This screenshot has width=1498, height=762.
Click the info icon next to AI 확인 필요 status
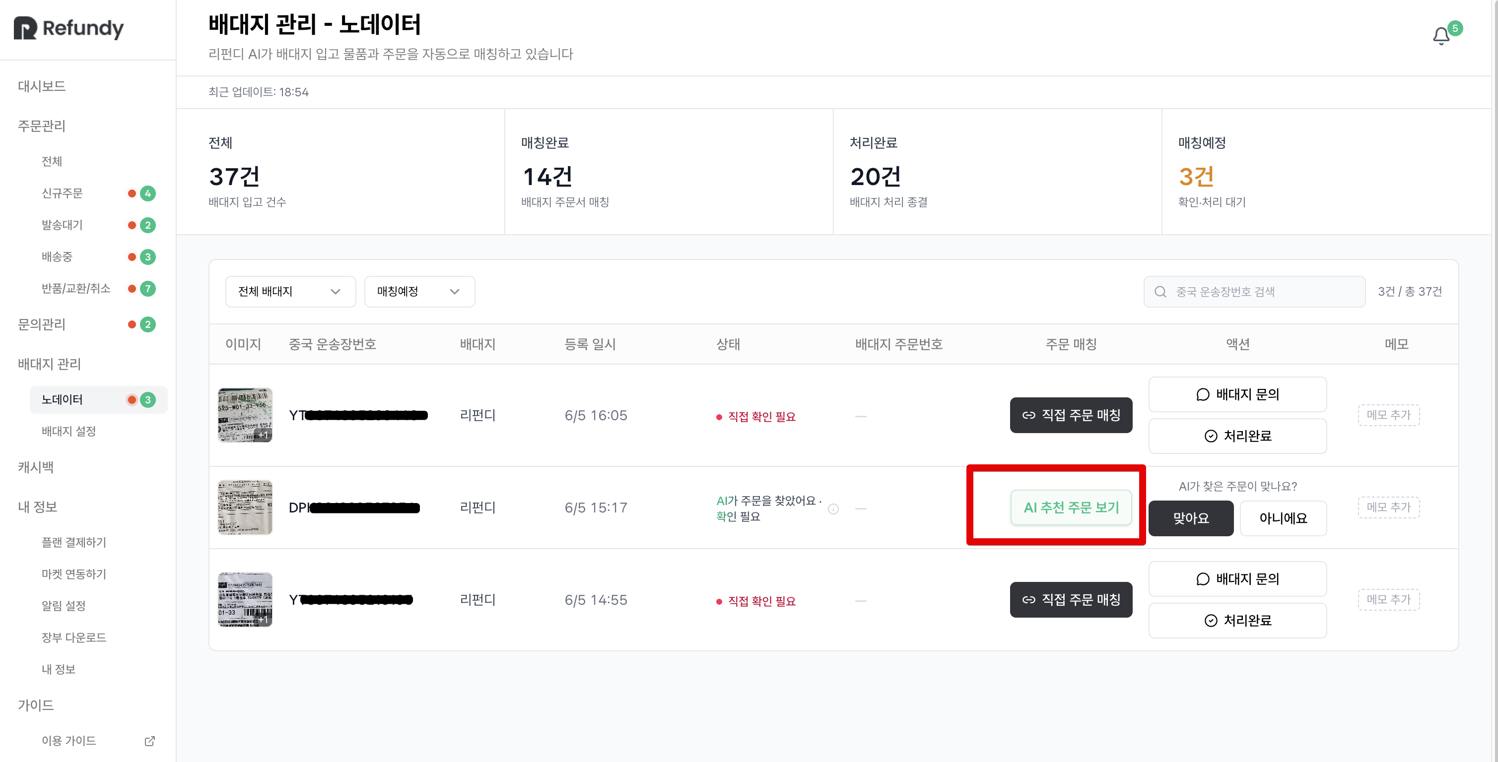click(833, 508)
